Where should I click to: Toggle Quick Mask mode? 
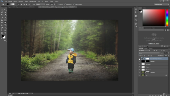(x=2, y=41)
